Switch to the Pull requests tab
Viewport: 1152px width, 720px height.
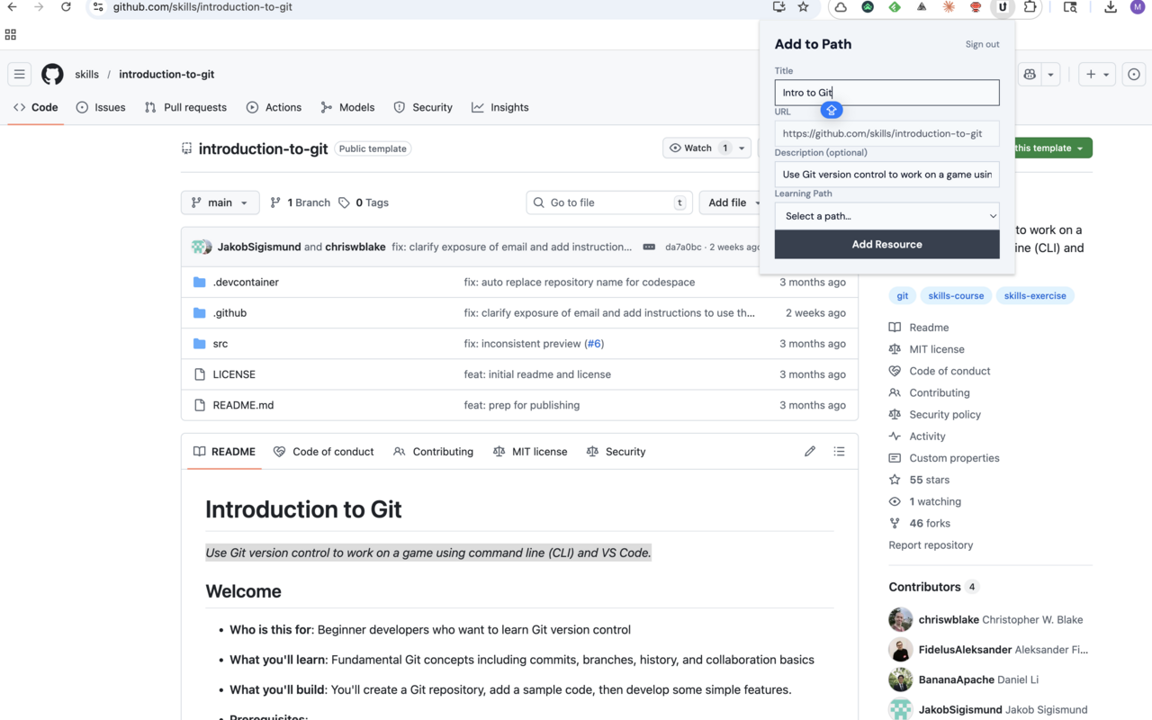[x=185, y=107]
